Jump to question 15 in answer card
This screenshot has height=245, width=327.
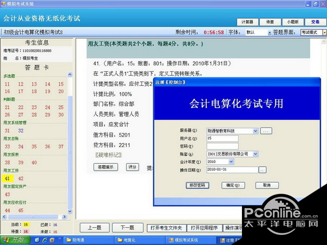point(61,84)
